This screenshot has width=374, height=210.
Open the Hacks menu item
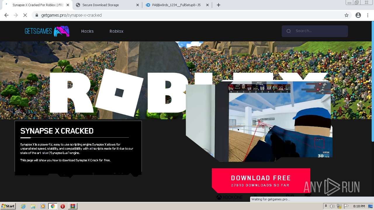(x=87, y=31)
